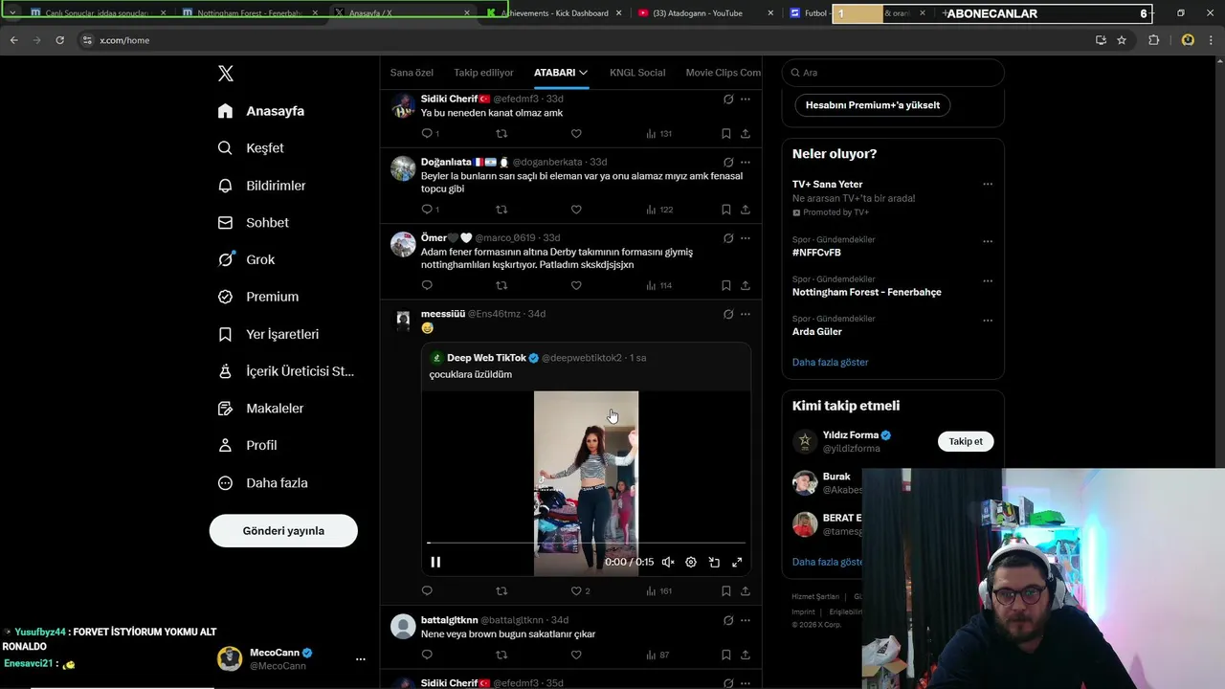The height and width of the screenshot is (689, 1225).
Task: Click Daha fazla göster under trends
Action: coord(831,363)
